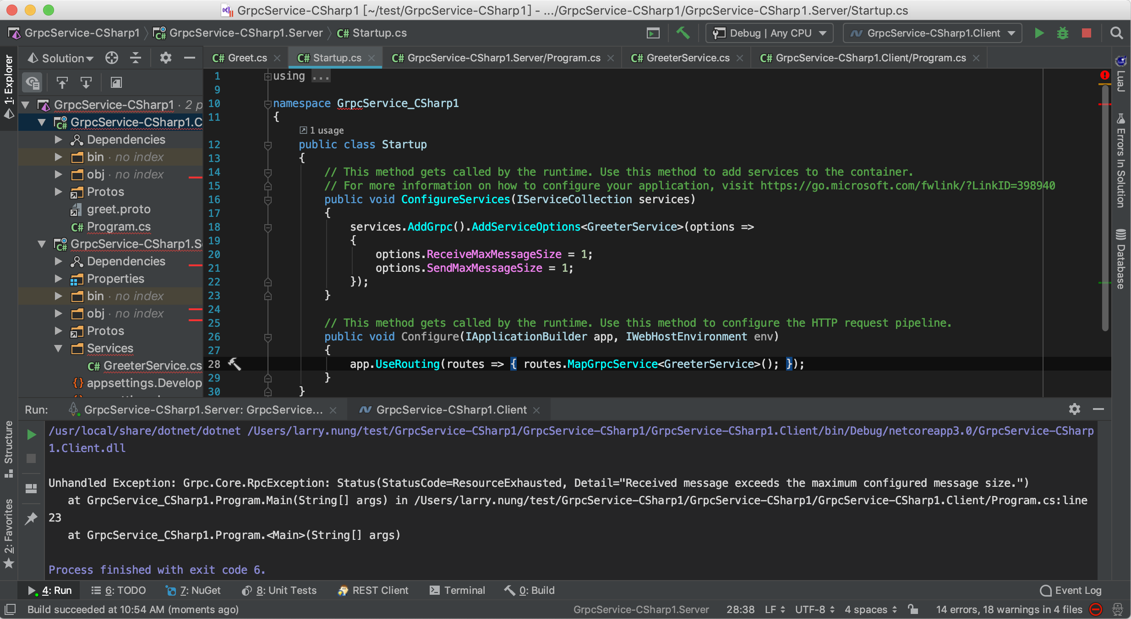Fold the Startup class on line 12
Screen dimensions: 1131x619
coord(268,145)
